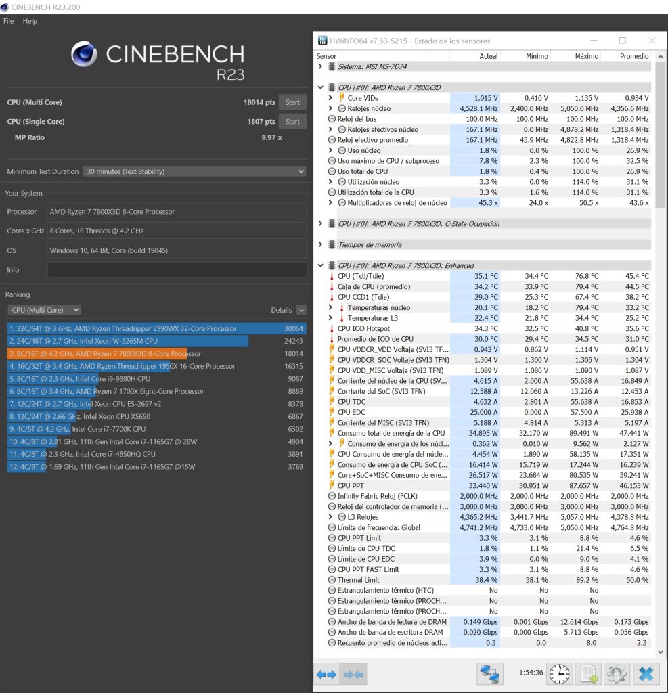Click the clock icon beside Reloj del bus

(332, 119)
